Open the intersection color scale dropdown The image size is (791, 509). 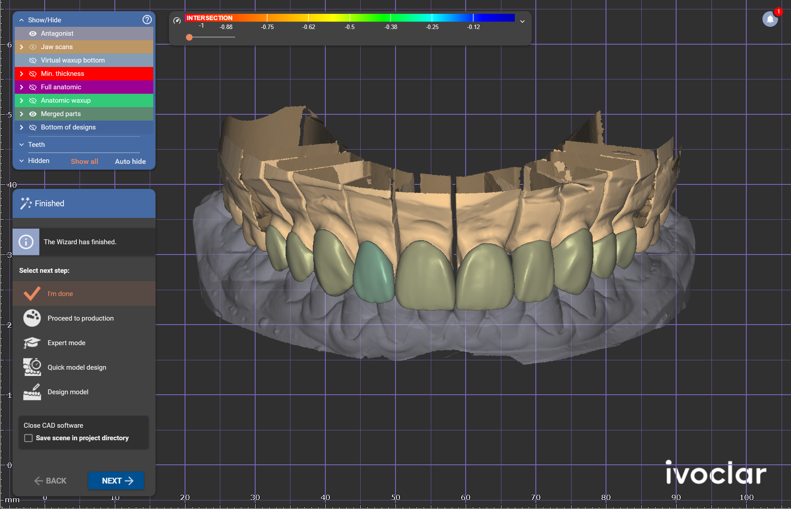522,21
